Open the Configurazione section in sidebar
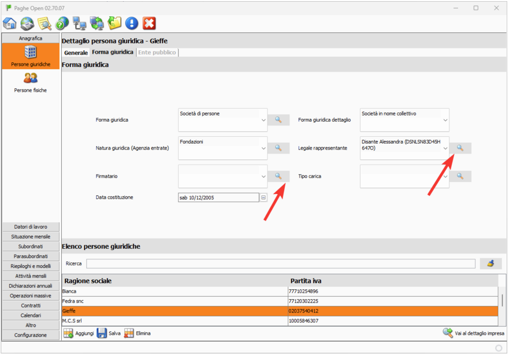509x354 pixels. click(x=31, y=335)
